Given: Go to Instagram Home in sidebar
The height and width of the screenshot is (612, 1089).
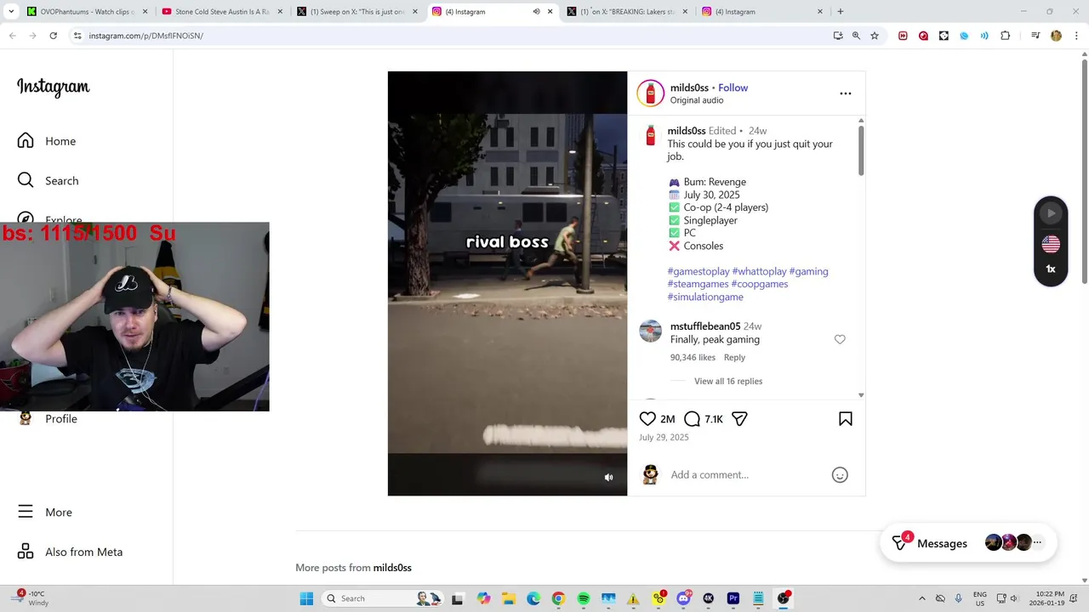Looking at the screenshot, I should 48,141.
